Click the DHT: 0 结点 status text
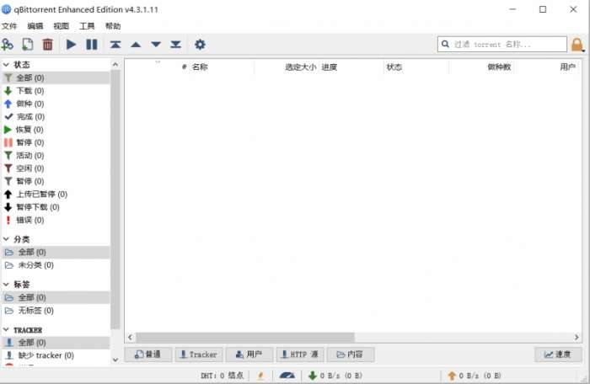 (x=222, y=376)
